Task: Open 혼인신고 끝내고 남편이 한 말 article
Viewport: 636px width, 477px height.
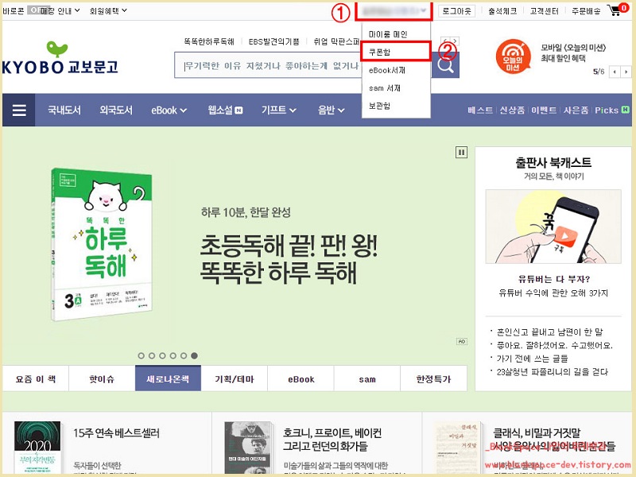Action: pyautogui.click(x=549, y=332)
